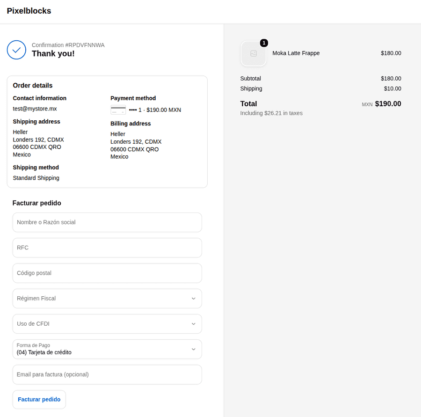The image size is (421, 417).
Task: Click the Billing address heading
Action: point(131,124)
